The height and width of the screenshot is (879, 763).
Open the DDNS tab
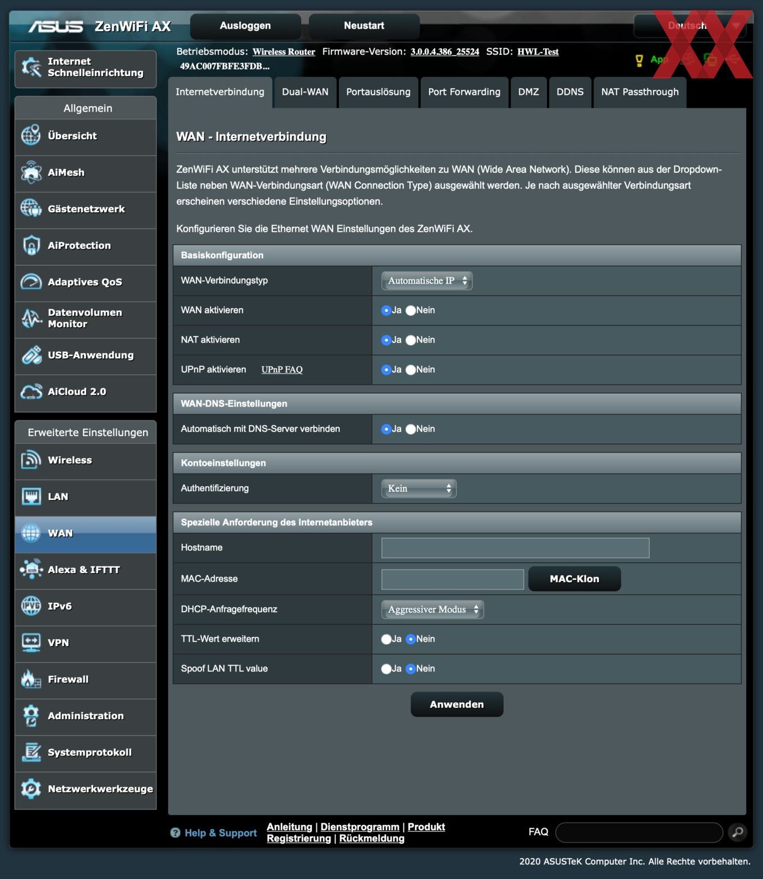coord(570,92)
